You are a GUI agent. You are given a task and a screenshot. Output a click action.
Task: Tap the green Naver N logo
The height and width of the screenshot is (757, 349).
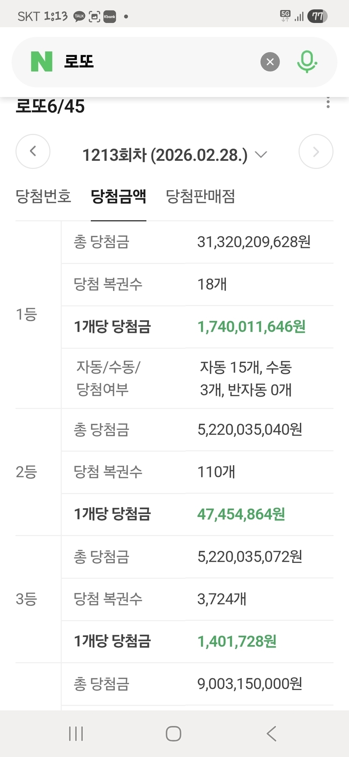(42, 62)
